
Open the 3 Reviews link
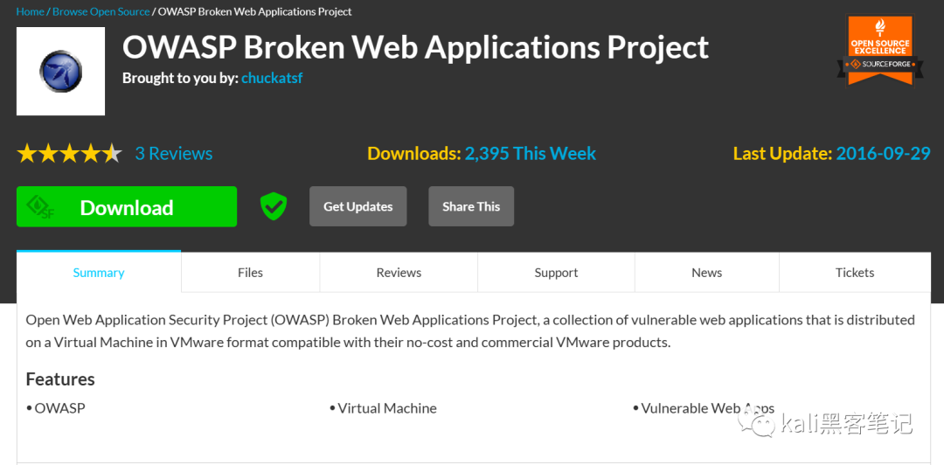(x=174, y=154)
